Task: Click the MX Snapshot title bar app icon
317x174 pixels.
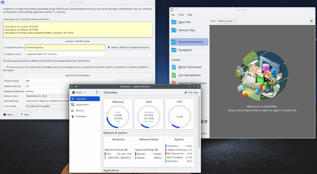Action: click(2, 2)
